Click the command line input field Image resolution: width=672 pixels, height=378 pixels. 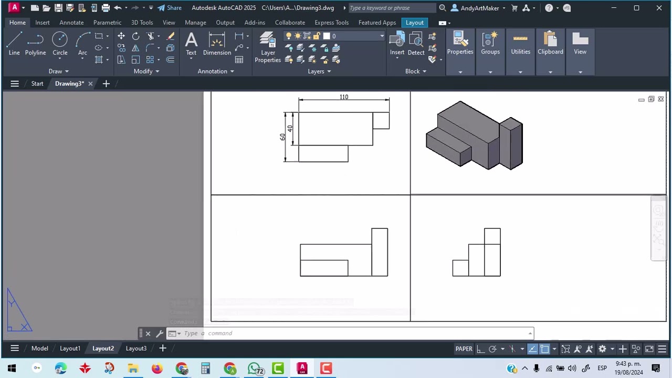[x=352, y=333]
